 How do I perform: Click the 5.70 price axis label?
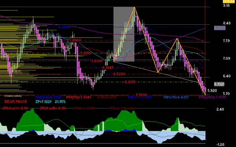click(227, 94)
